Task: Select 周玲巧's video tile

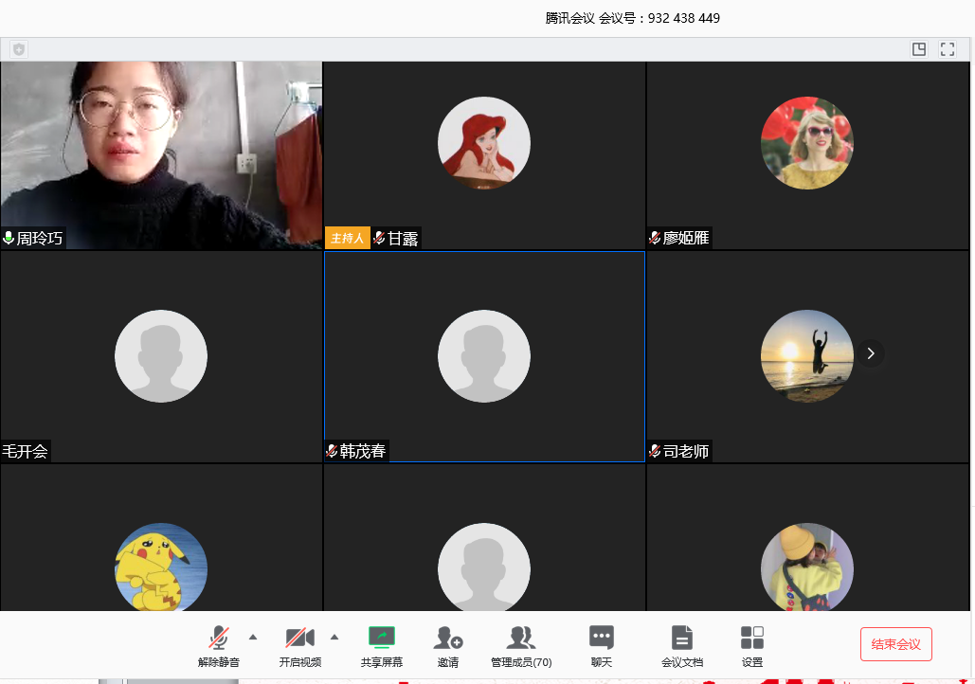Action: pos(162,155)
